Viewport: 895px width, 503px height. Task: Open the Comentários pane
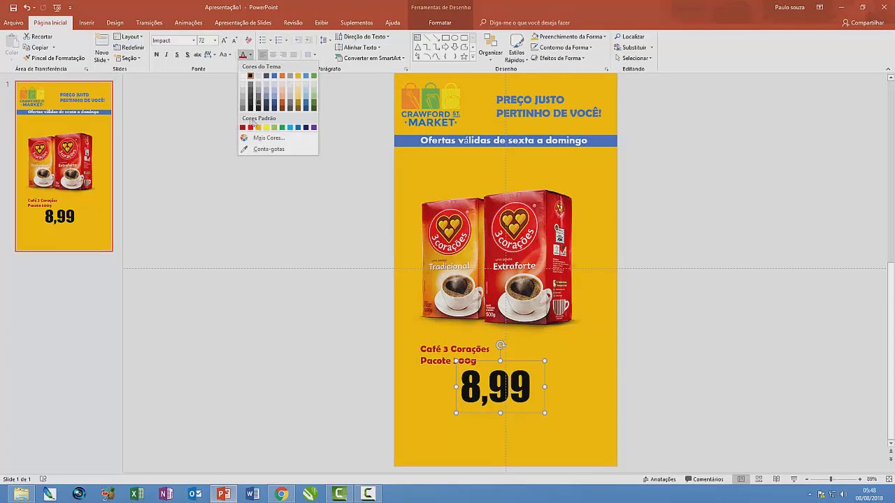click(704, 479)
